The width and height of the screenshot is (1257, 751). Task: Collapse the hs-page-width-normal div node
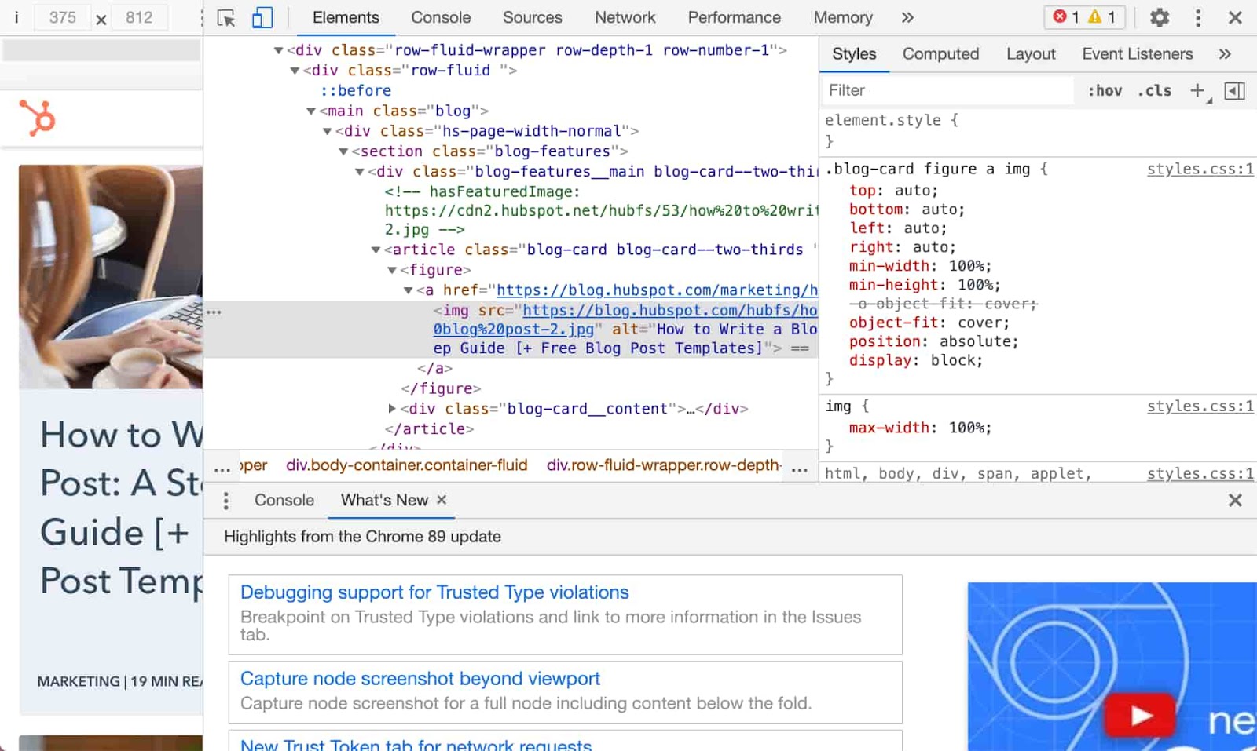328,131
